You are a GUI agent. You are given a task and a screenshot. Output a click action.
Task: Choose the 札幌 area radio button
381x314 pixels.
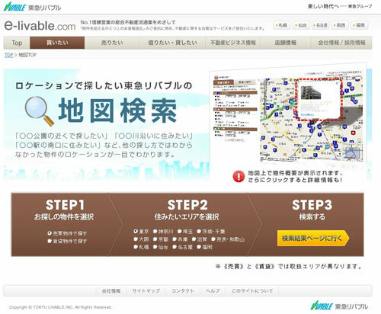[136, 247]
